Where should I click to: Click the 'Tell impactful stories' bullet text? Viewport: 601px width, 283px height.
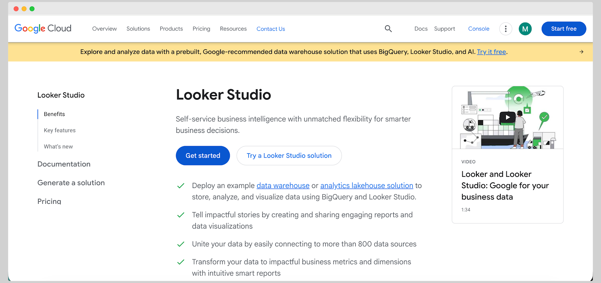[302, 220]
